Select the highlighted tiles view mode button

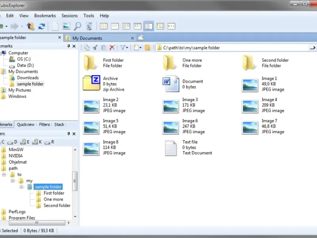coord(149,27)
